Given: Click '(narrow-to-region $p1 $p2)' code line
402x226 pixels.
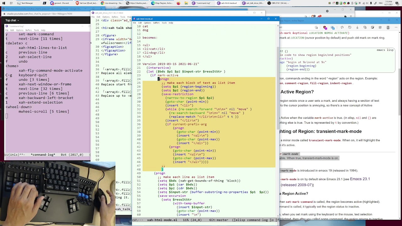Looking at the screenshot, I should point(190,98).
